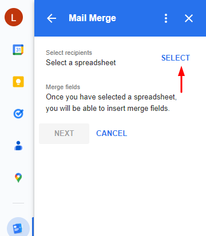Open the Google Tasks checkmark icon
The image size is (206, 236).
point(18,114)
